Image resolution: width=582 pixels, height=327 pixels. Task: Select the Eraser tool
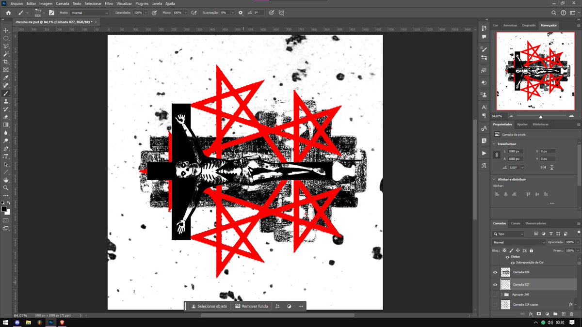click(x=6, y=117)
